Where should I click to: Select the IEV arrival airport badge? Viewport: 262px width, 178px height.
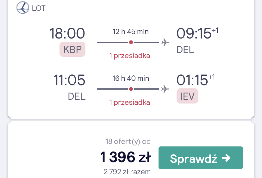(x=187, y=96)
